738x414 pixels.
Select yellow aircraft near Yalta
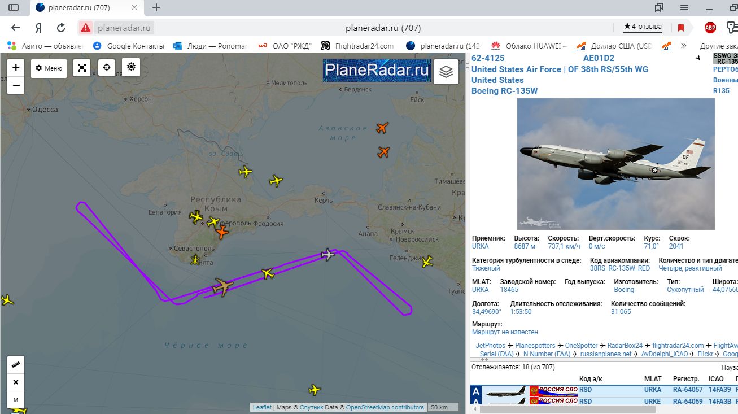tap(195, 260)
